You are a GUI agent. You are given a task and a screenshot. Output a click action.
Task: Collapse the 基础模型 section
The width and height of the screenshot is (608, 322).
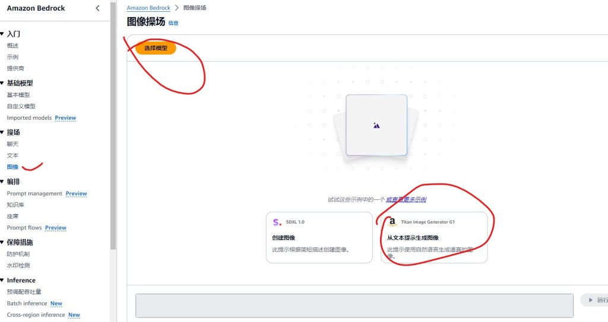click(x=2, y=83)
